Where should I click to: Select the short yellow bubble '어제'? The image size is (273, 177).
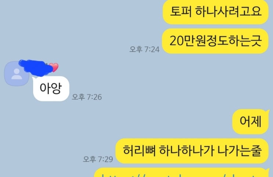coord(251,121)
